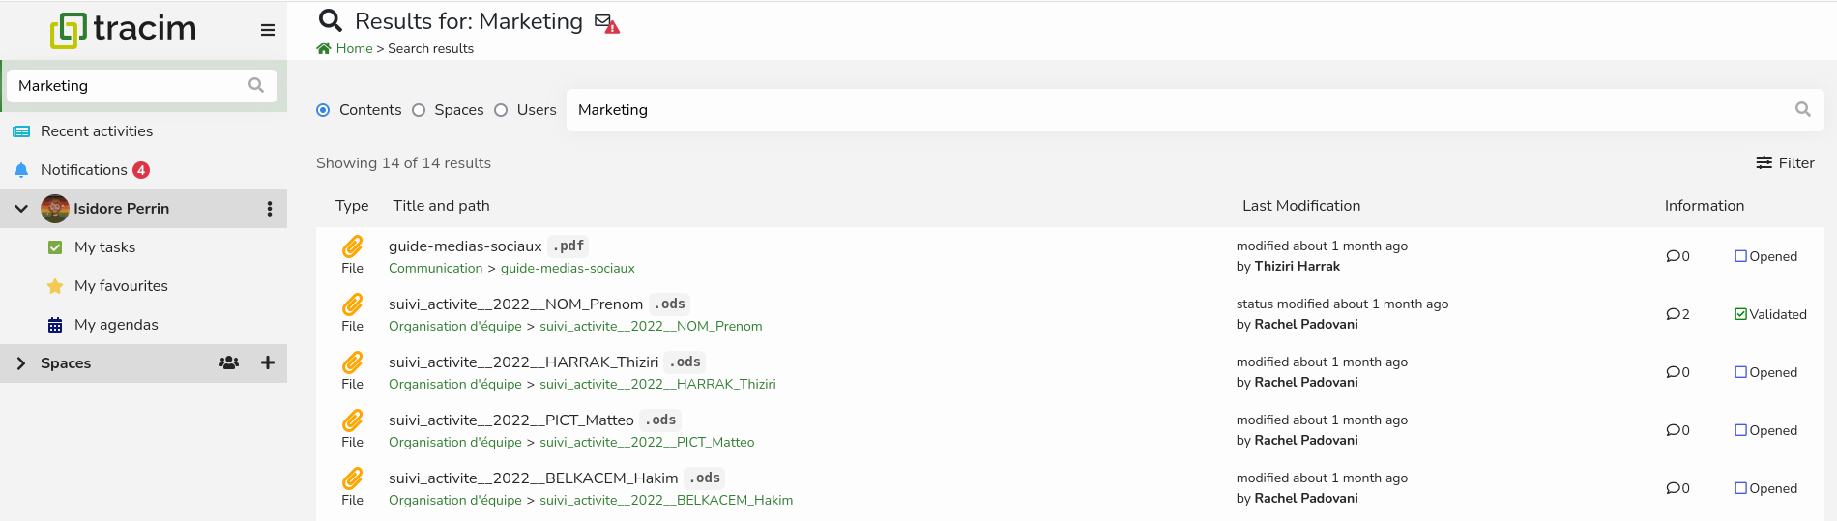Collapse the Isidore Perrin section chevron
This screenshot has height=521, width=1837.
20,208
